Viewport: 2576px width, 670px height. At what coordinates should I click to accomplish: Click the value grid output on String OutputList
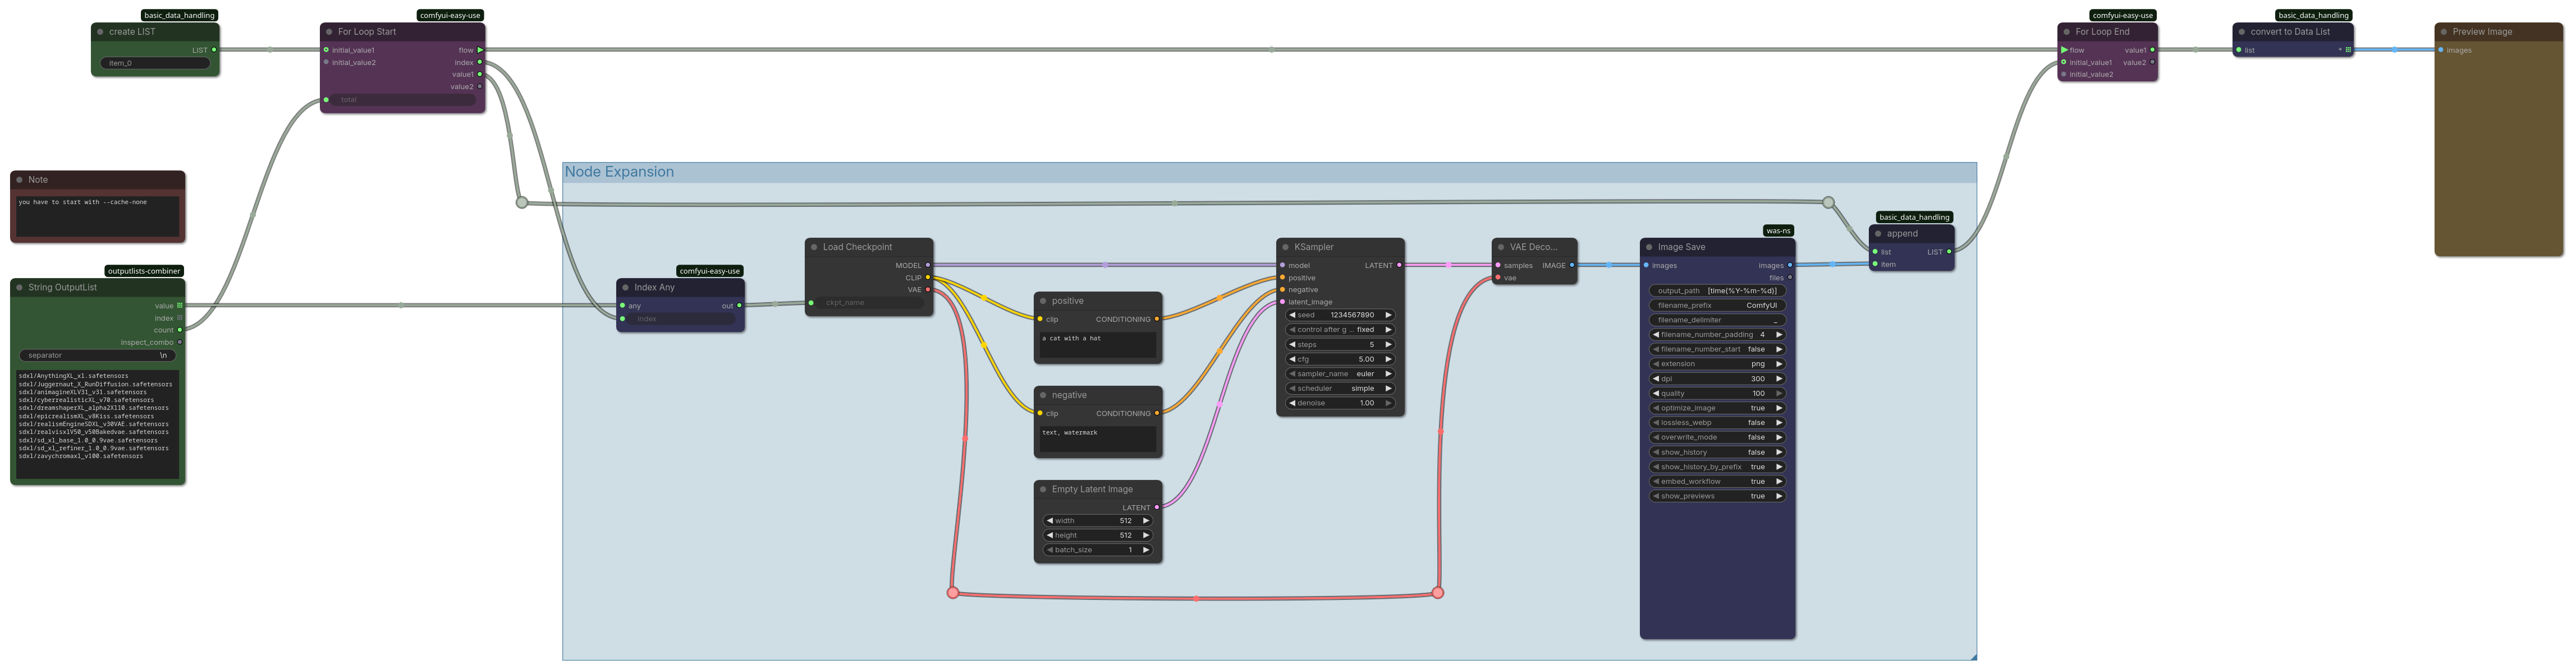[x=180, y=306]
